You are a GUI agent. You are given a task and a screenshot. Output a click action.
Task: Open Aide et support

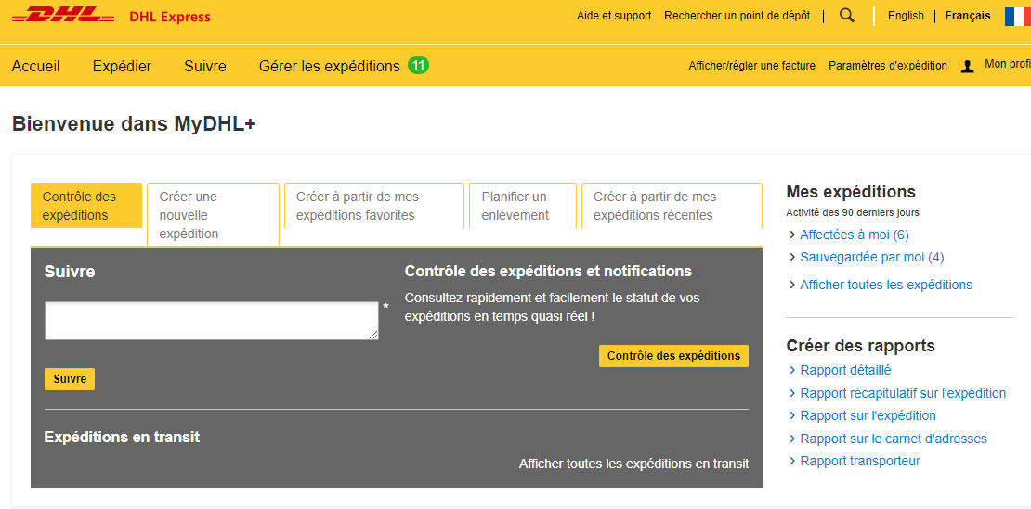point(614,16)
